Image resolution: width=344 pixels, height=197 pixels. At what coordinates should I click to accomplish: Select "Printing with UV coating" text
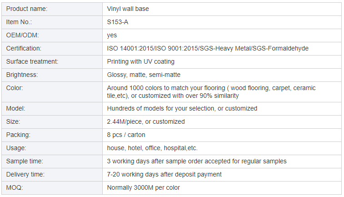coord(140,61)
